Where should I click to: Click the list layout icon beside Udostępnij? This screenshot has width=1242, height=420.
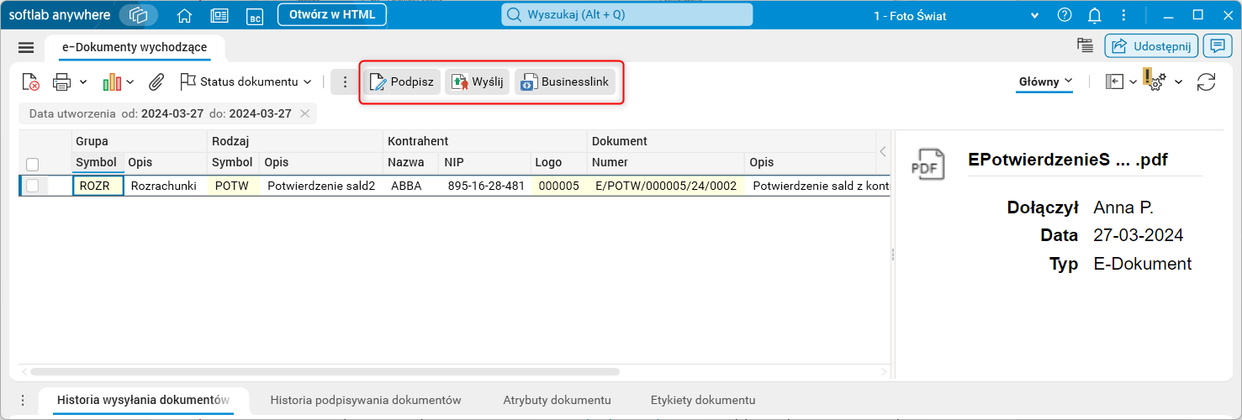1085,45
